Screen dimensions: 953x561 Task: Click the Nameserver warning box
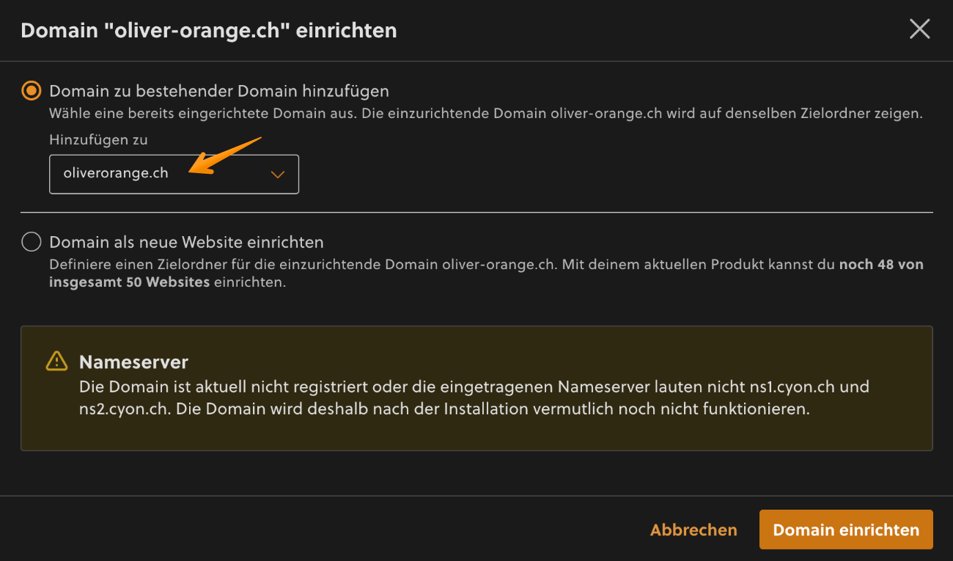(x=476, y=389)
